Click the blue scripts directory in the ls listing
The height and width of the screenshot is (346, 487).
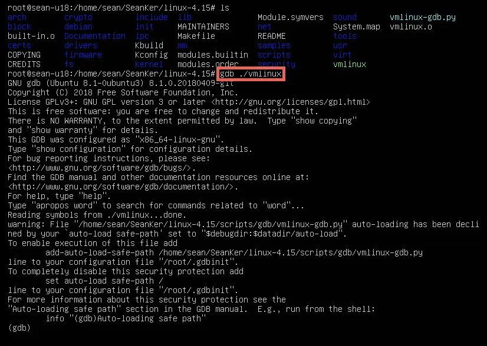click(x=274, y=55)
